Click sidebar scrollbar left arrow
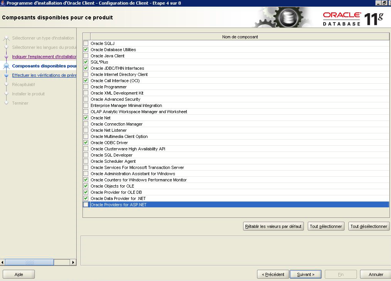Screen dimensions: 391x281 [x=2, y=262]
